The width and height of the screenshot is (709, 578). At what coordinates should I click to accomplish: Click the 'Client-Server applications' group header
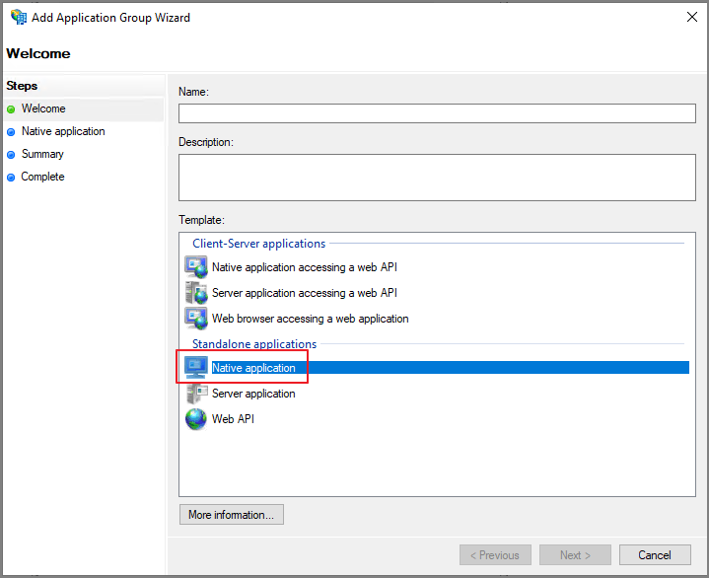click(258, 244)
